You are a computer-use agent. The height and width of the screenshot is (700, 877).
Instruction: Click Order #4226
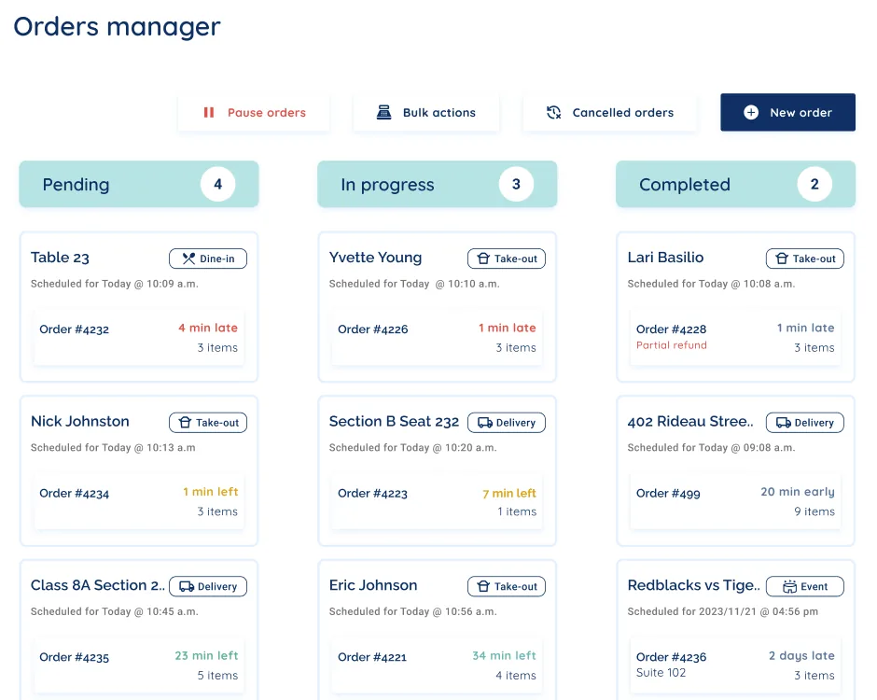(372, 329)
